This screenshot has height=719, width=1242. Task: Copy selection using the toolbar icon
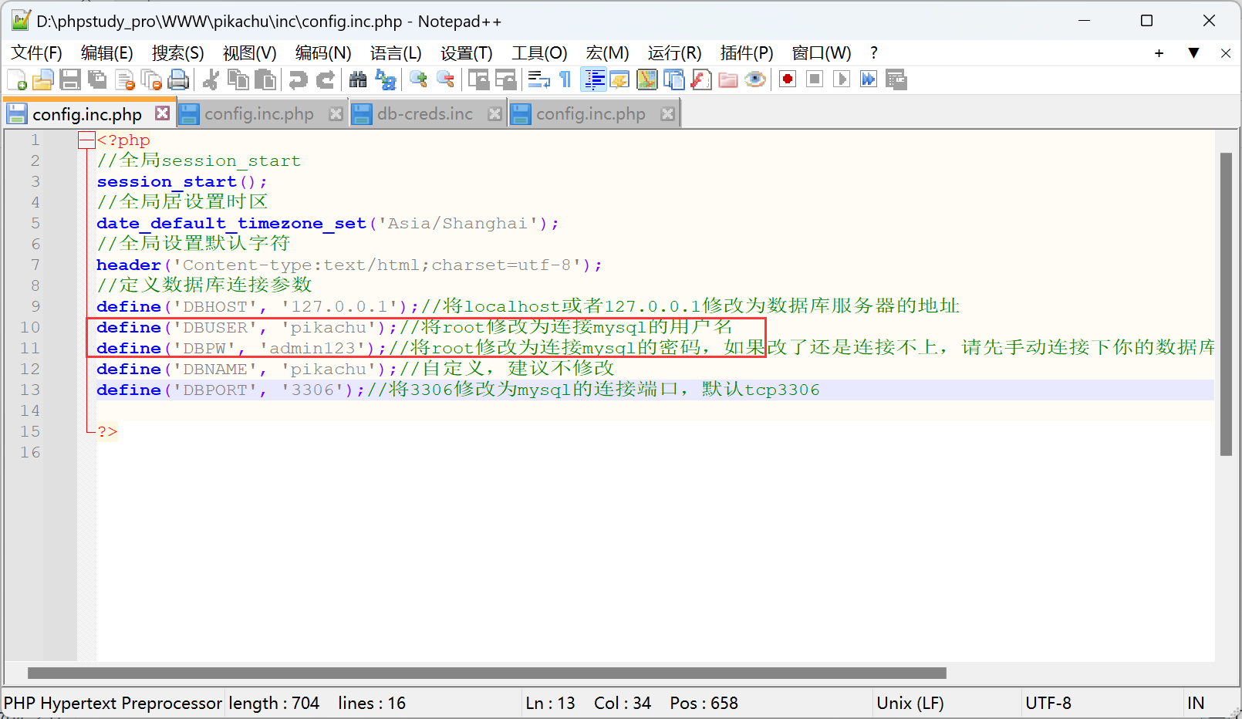click(238, 79)
